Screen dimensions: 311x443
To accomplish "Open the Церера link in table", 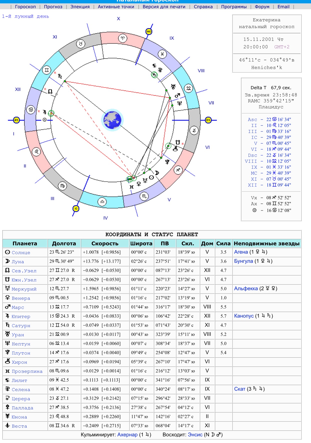I will (x=21, y=399).
